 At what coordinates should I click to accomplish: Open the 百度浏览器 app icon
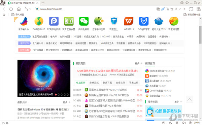(x=174, y=21)
